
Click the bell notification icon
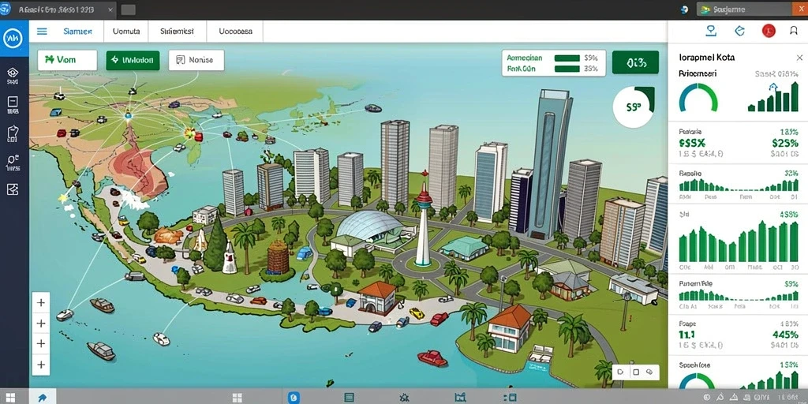click(794, 32)
